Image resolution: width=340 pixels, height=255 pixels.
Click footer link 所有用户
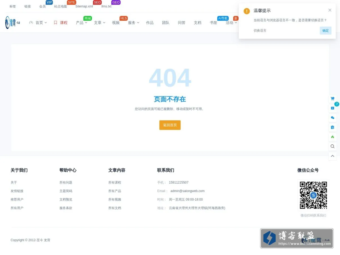17,208
